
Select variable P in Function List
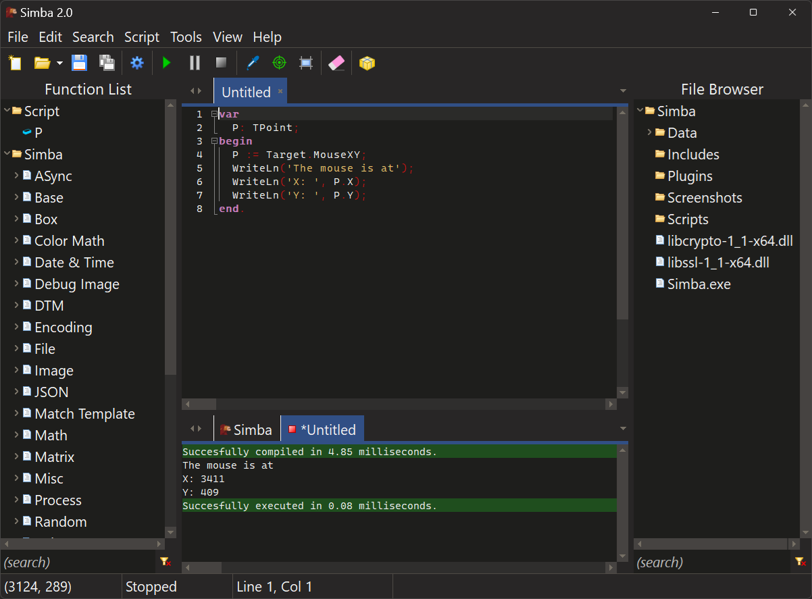[x=39, y=132]
